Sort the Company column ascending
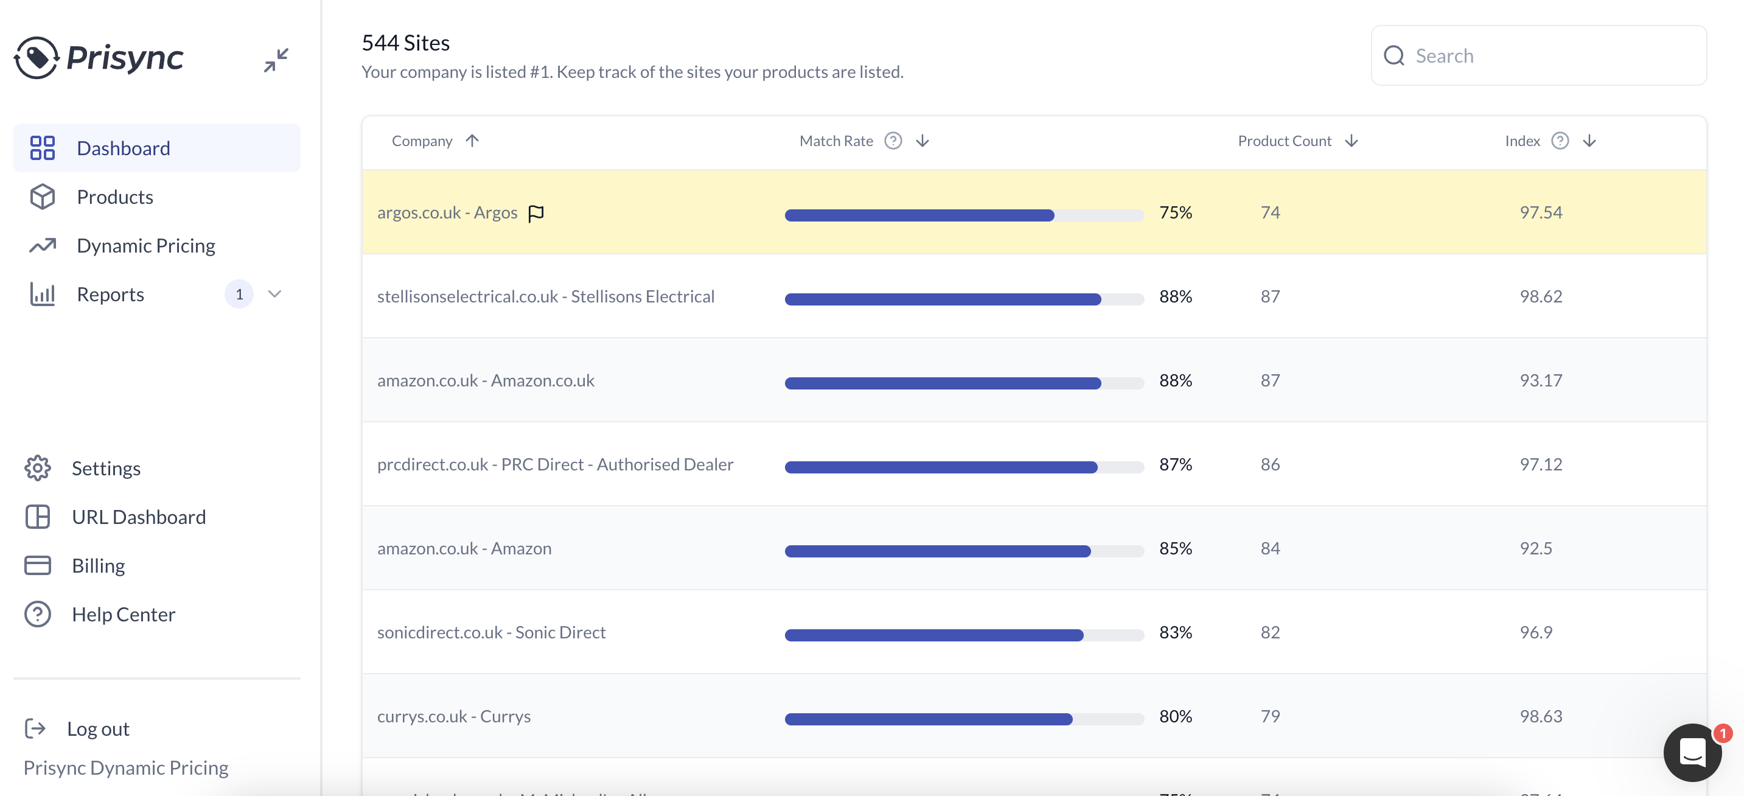The width and height of the screenshot is (1744, 796). coord(472,141)
